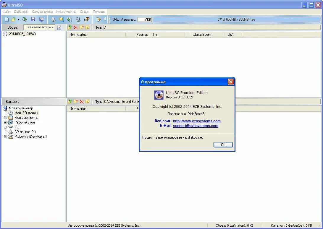Expand the Рабочий стол tree node
Viewport: 323px width, 229px height.
coord(5,123)
